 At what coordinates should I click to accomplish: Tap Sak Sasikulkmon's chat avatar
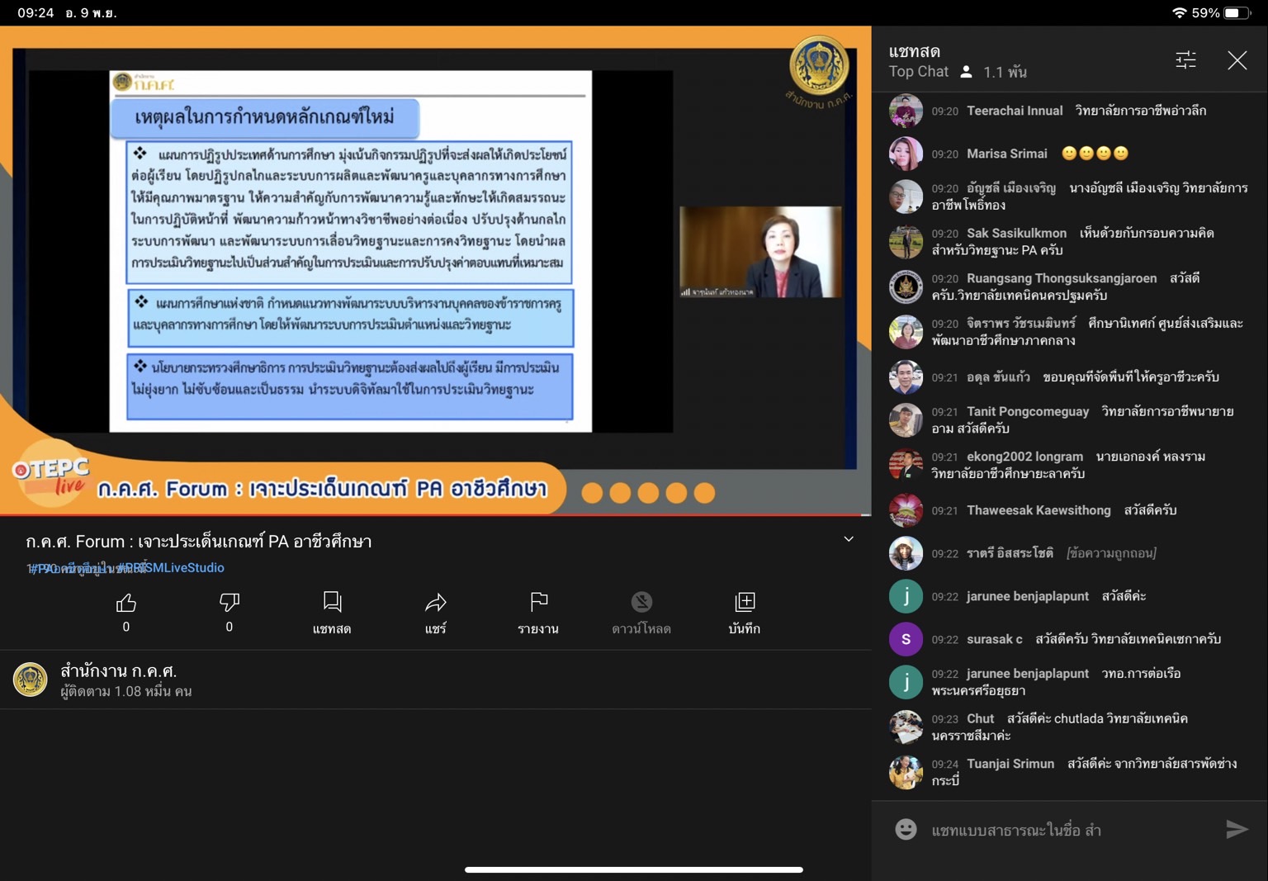tap(906, 242)
